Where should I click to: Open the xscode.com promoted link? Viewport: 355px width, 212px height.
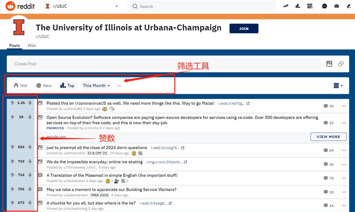(56, 137)
